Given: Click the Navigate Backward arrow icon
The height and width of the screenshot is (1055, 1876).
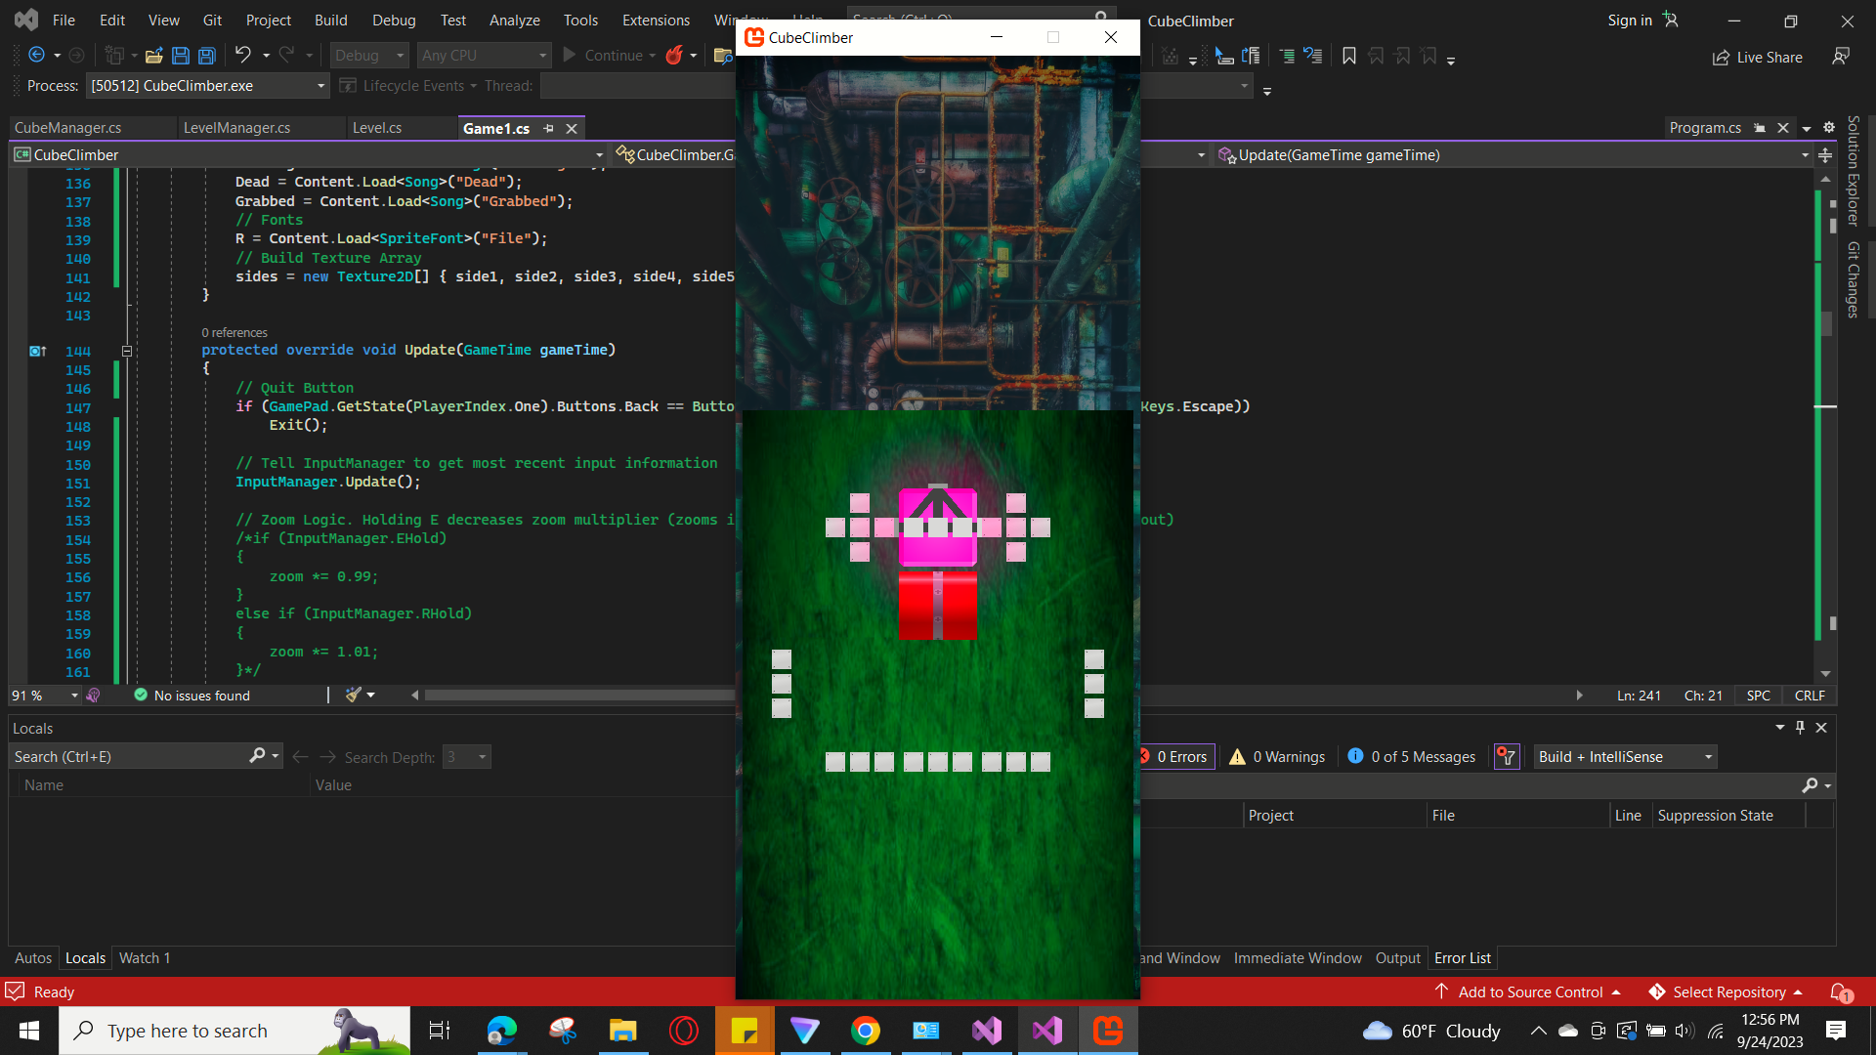Looking at the screenshot, I should 36,56.
